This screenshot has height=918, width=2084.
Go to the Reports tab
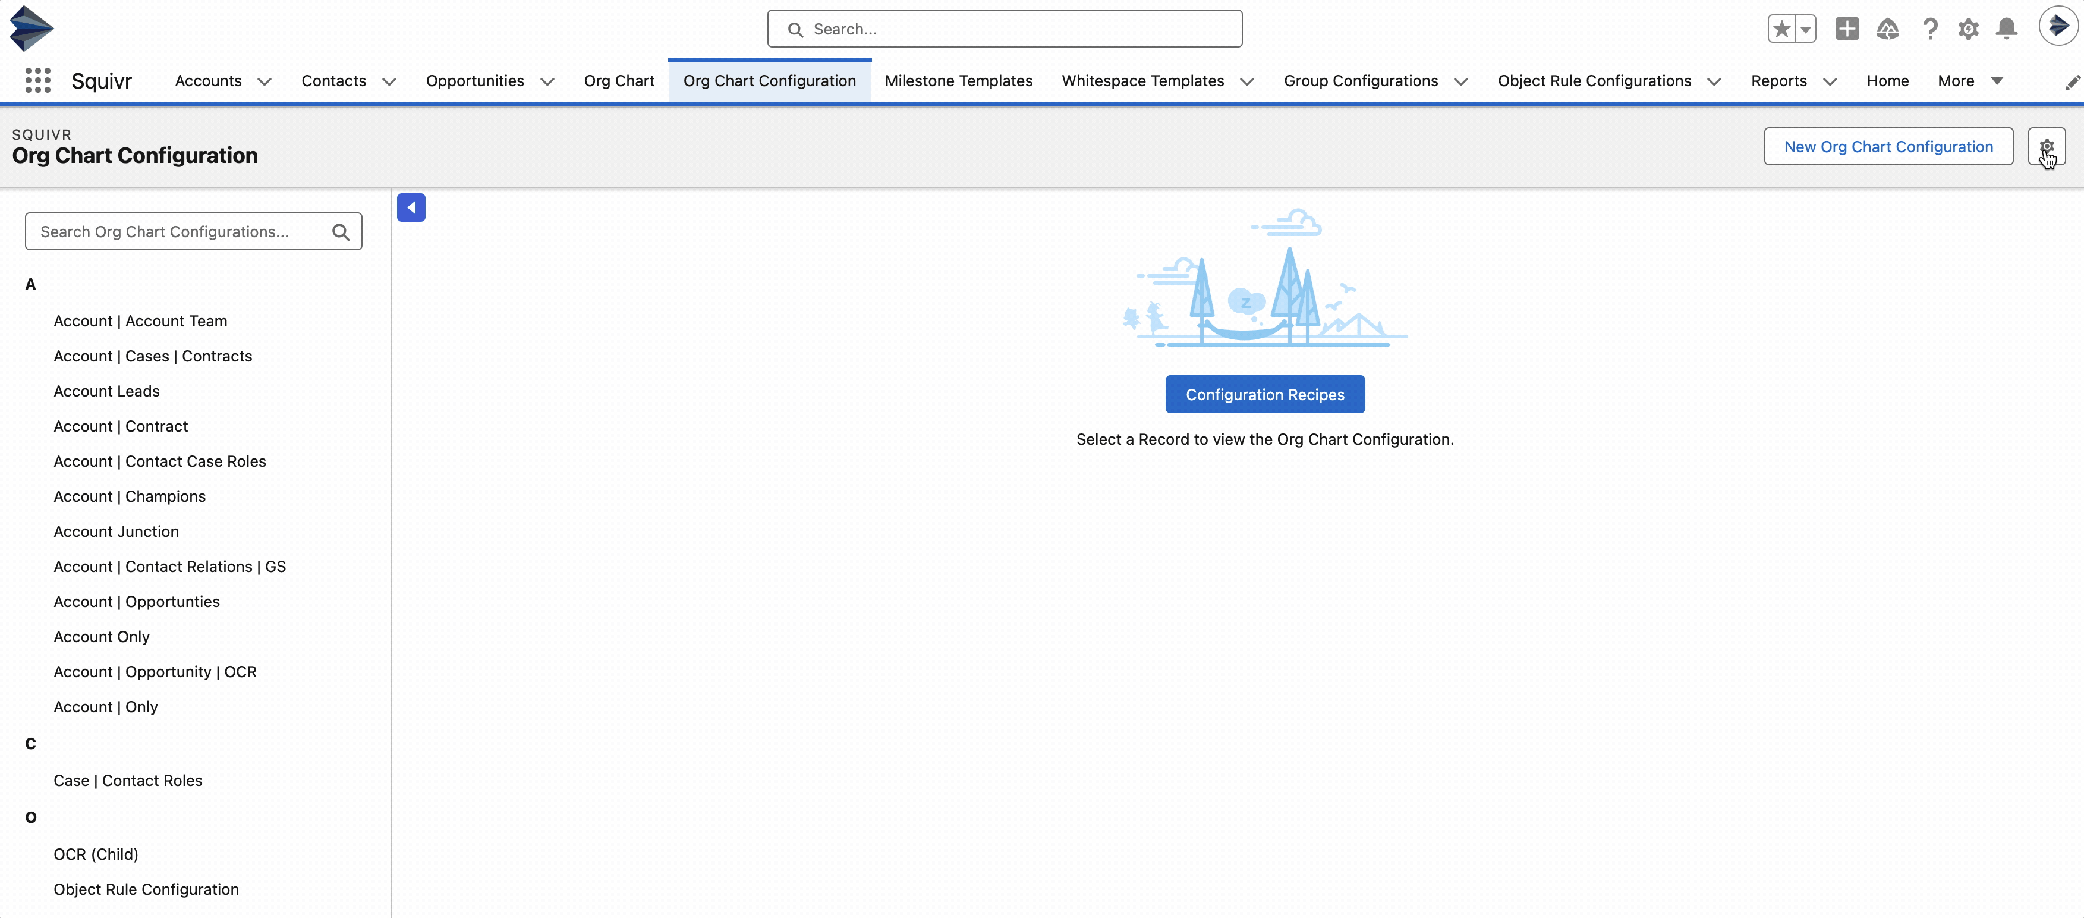1778,81
